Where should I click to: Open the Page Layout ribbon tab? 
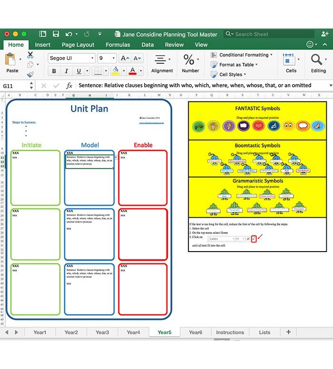click(x=78, y=45)
